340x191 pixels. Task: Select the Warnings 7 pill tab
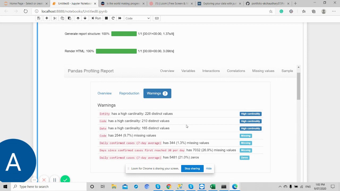tap(157, 93)
